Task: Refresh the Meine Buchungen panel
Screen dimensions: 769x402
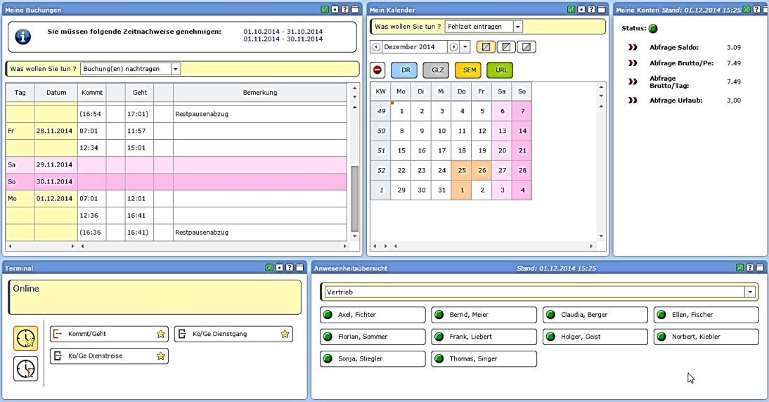Action: click(324, 10)
